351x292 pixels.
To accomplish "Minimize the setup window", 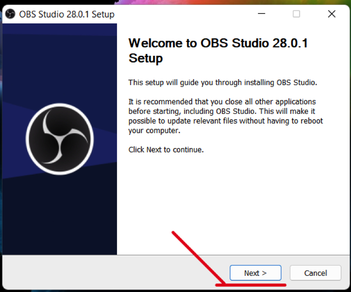I will [261, 14].
